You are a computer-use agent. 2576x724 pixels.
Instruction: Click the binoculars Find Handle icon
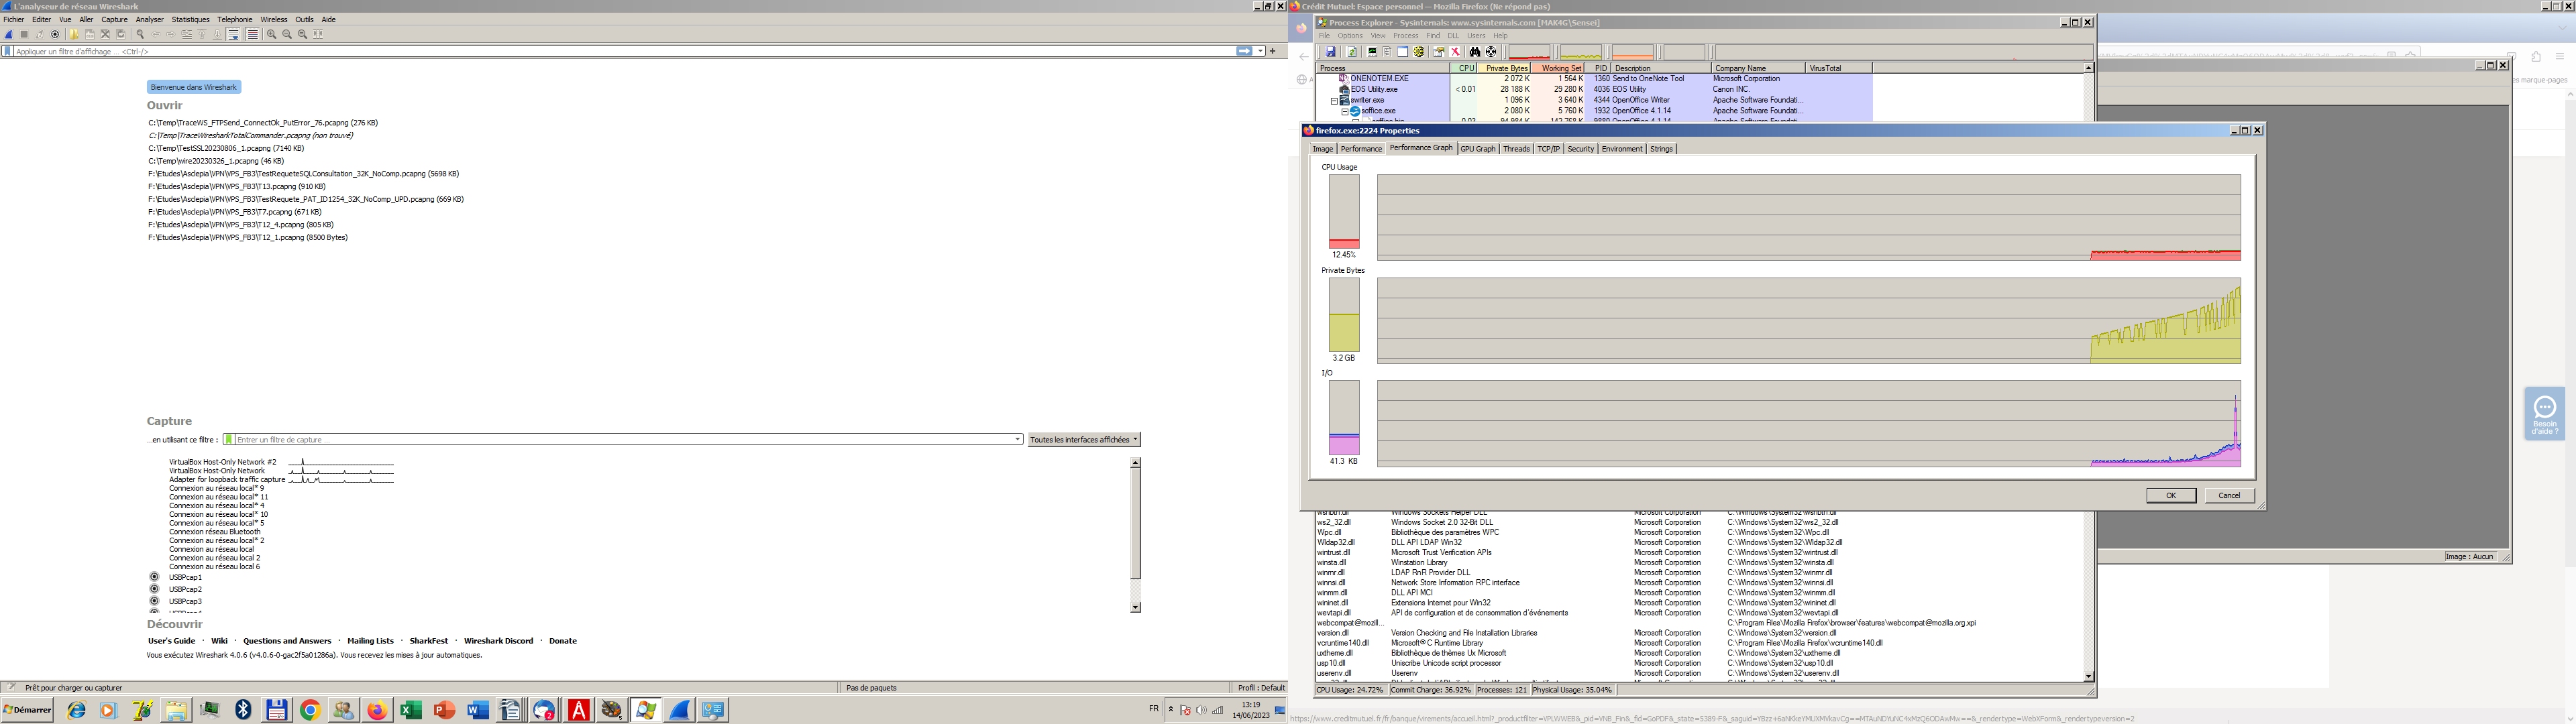(x=1475, y=52)
